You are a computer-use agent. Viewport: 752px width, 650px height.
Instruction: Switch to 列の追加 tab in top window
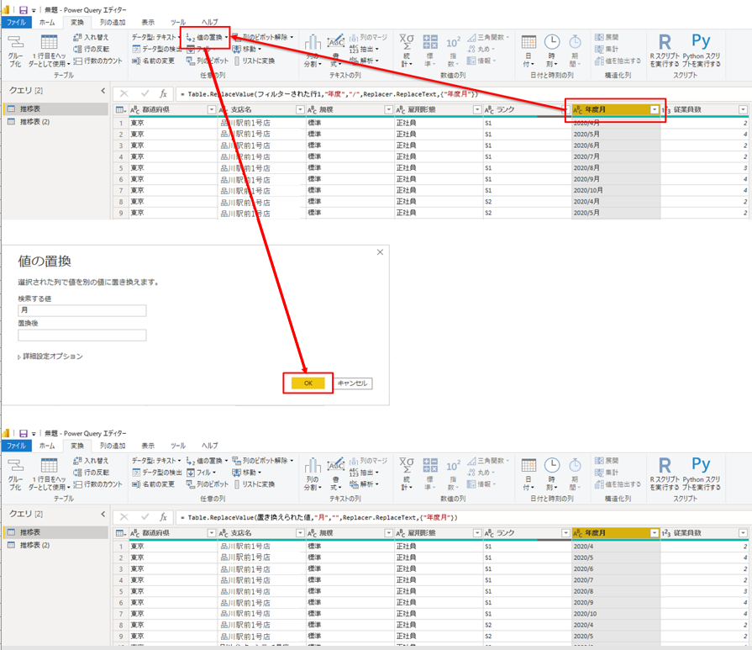point(108,22)
